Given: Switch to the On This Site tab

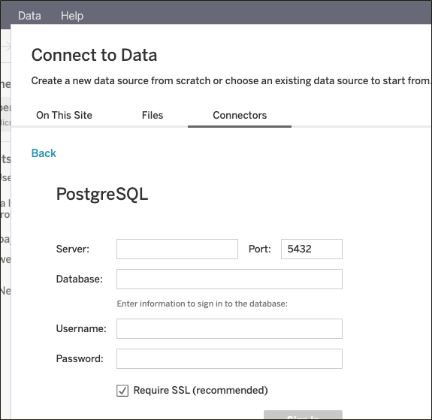Looking at the screenshot, I should 64,115.
